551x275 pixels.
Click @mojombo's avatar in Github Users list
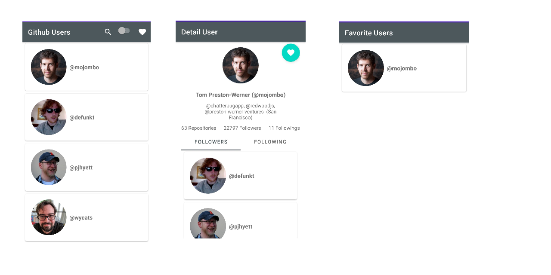[x=49, y=67]
